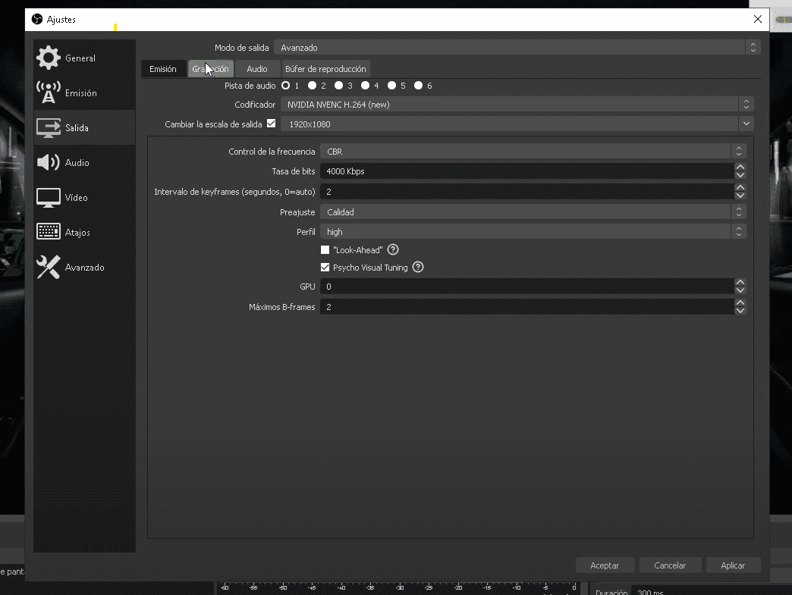Image resolution: width=792 pixels, height=595 pixels.
Task: Click the Psycho Visual Tuning help icon
Action: click(x=418, y=268)
